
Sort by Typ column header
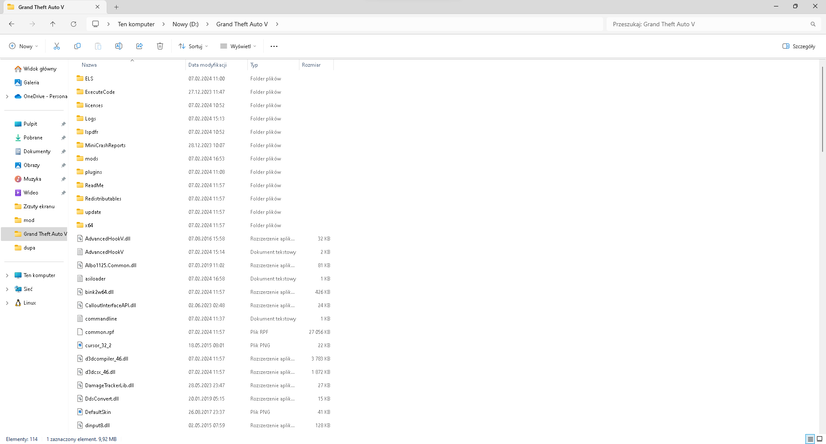[x=273, y=65]
